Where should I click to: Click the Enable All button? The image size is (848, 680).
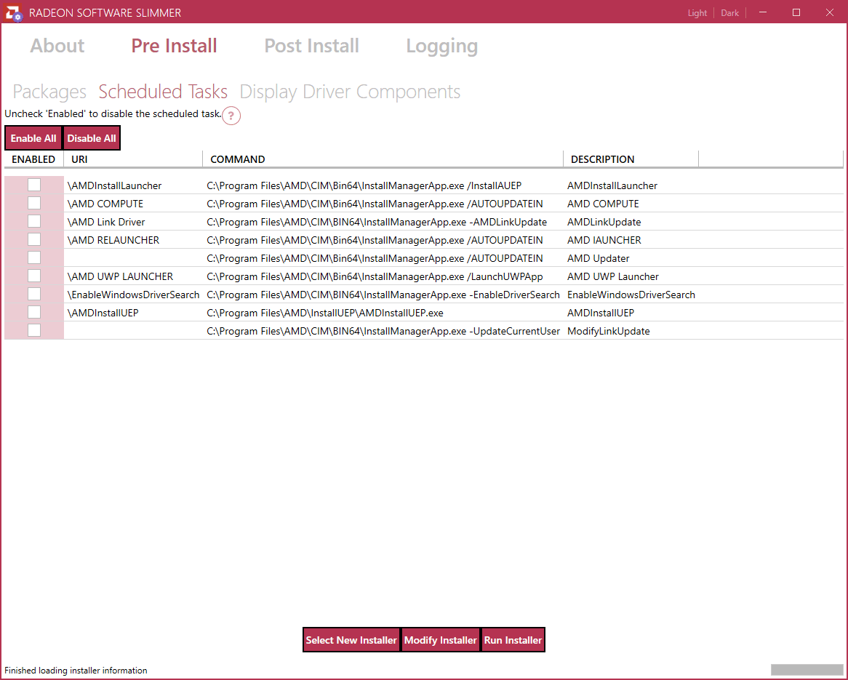click(x=33, y=138)
